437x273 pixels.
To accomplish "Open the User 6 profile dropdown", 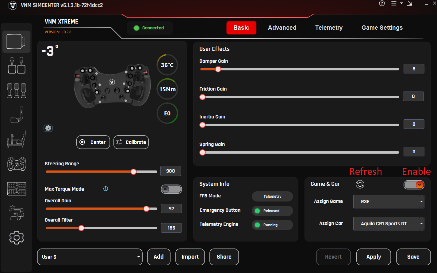I will 90,257.
